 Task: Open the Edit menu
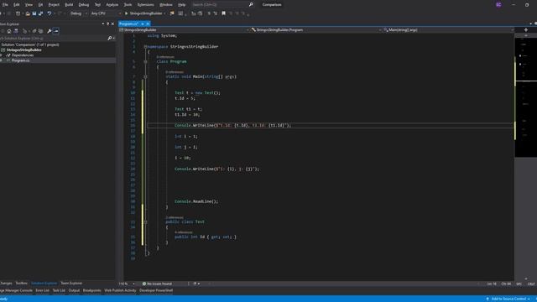[17, 5]
